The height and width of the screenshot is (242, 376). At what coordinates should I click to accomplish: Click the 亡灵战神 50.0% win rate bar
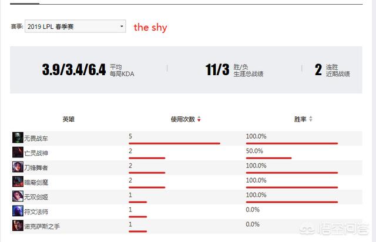pos(268,158)
